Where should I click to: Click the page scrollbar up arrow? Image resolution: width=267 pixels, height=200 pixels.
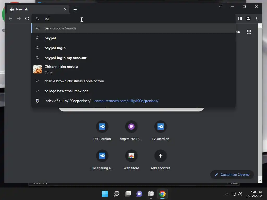(x=260, y=26)
